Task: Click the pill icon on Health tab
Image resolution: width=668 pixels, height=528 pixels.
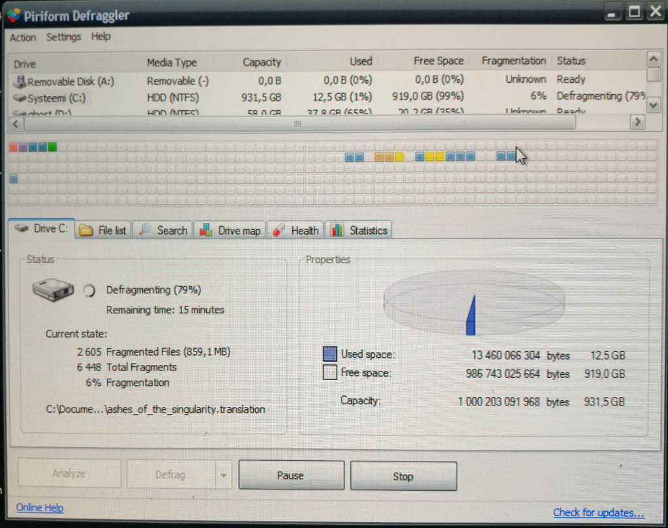Action: 279,230
